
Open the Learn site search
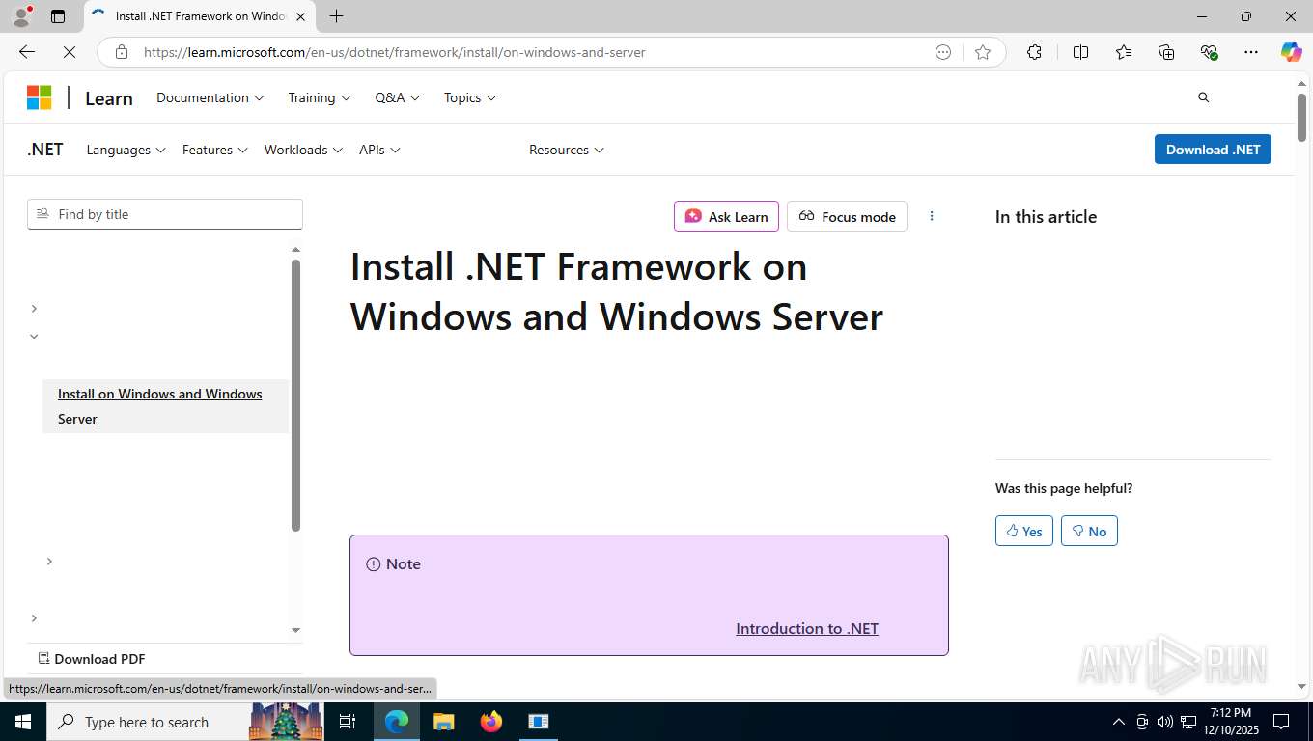pyautogui.click(x=1203, y=97)
